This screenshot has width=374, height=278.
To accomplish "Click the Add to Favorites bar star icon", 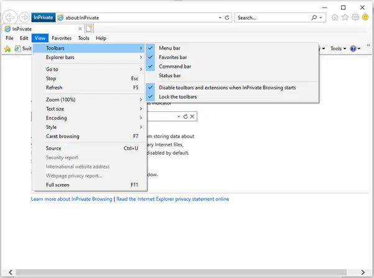I will point(7,49).
